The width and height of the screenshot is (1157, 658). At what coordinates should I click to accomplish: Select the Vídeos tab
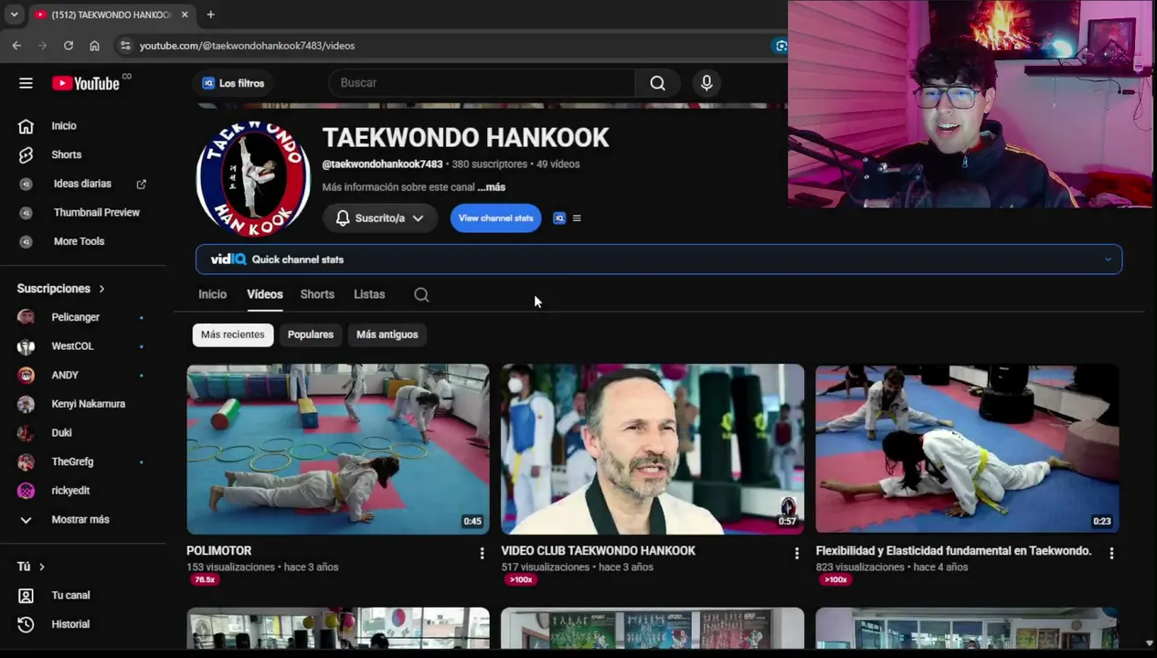(x=264, y=294)
